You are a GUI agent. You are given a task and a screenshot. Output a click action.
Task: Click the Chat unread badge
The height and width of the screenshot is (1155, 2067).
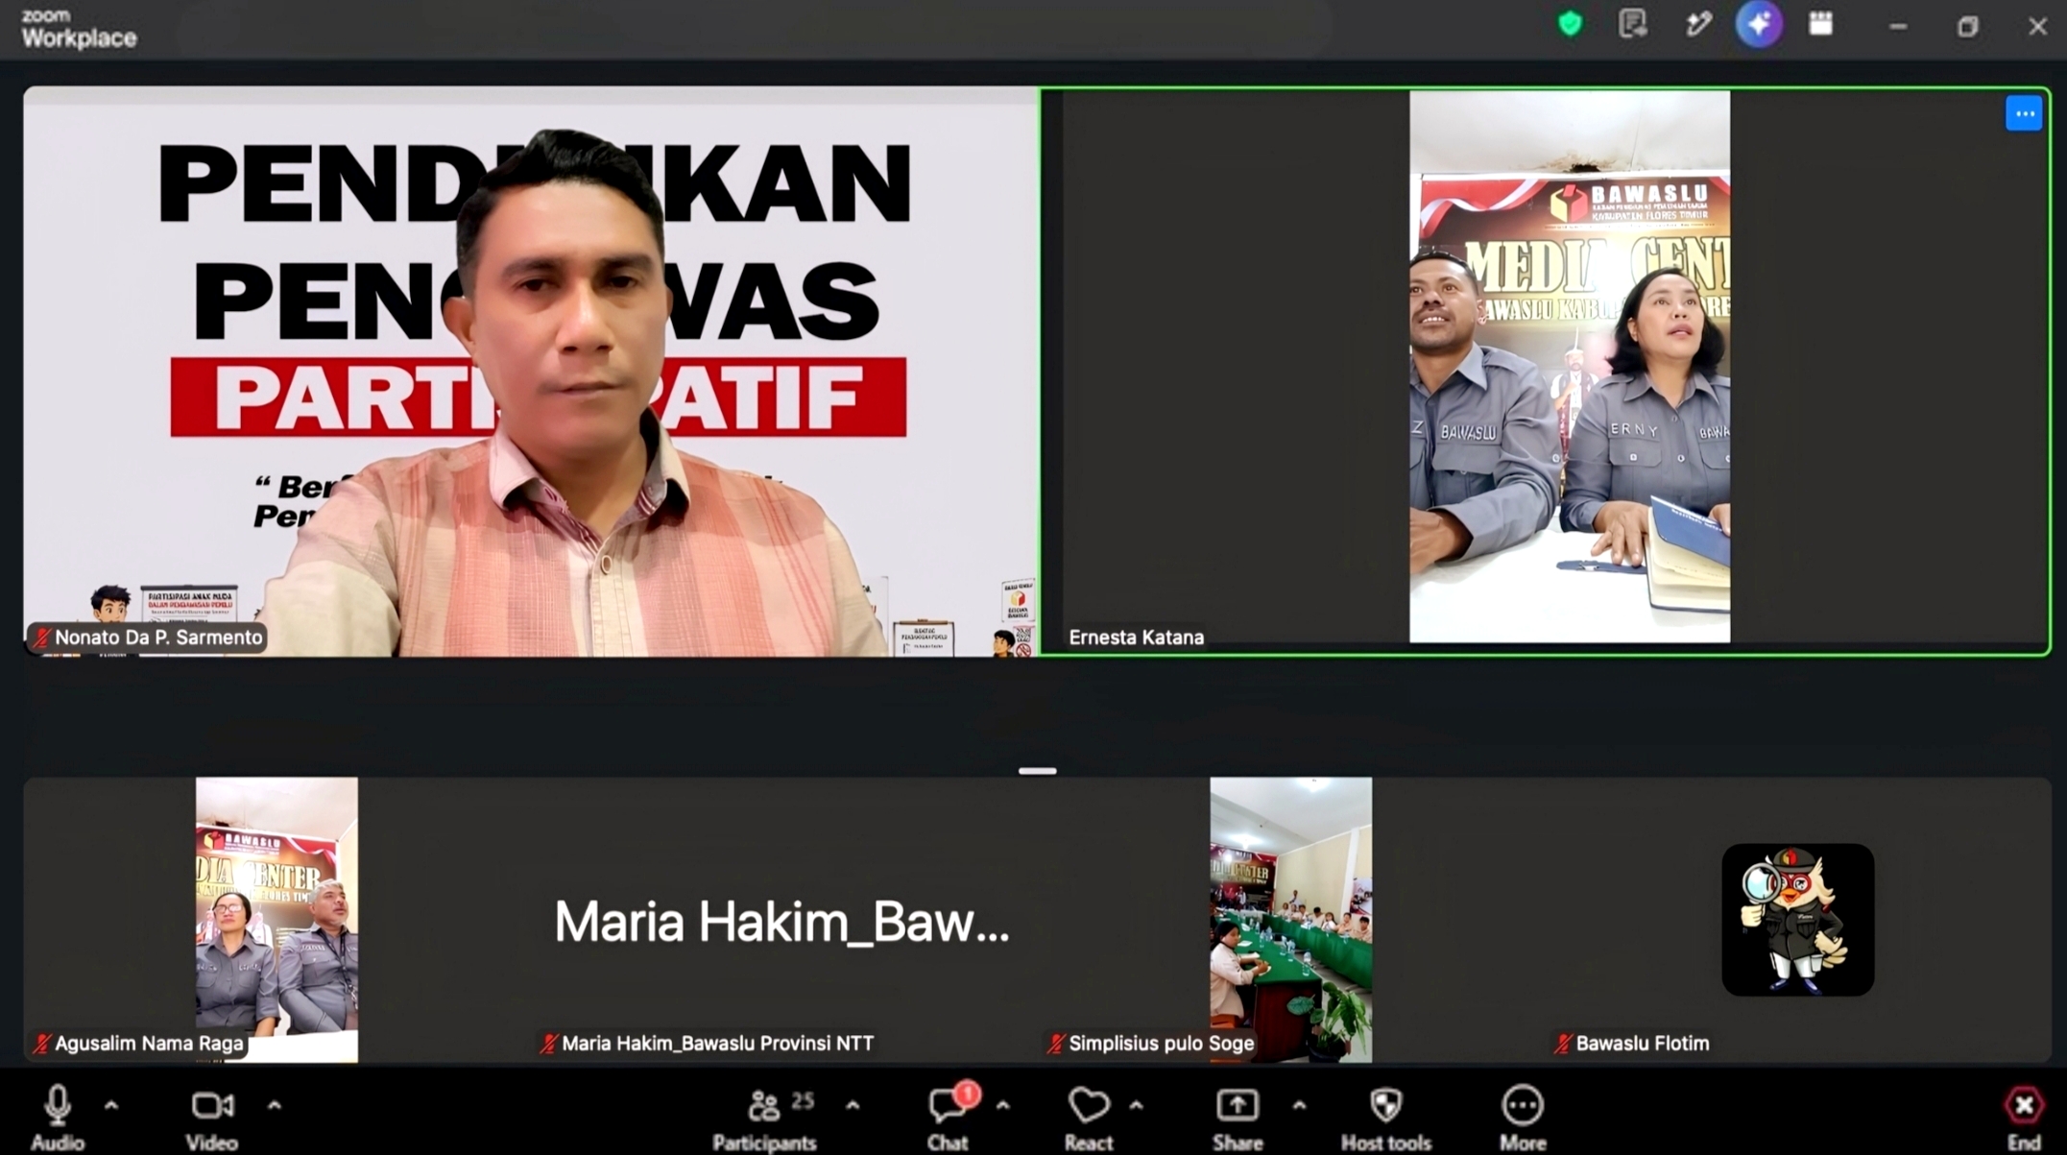968,1094
